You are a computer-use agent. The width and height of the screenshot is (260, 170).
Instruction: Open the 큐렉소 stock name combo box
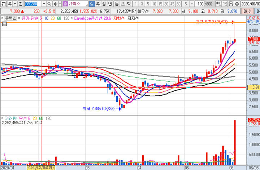click(x=75, y=4)
